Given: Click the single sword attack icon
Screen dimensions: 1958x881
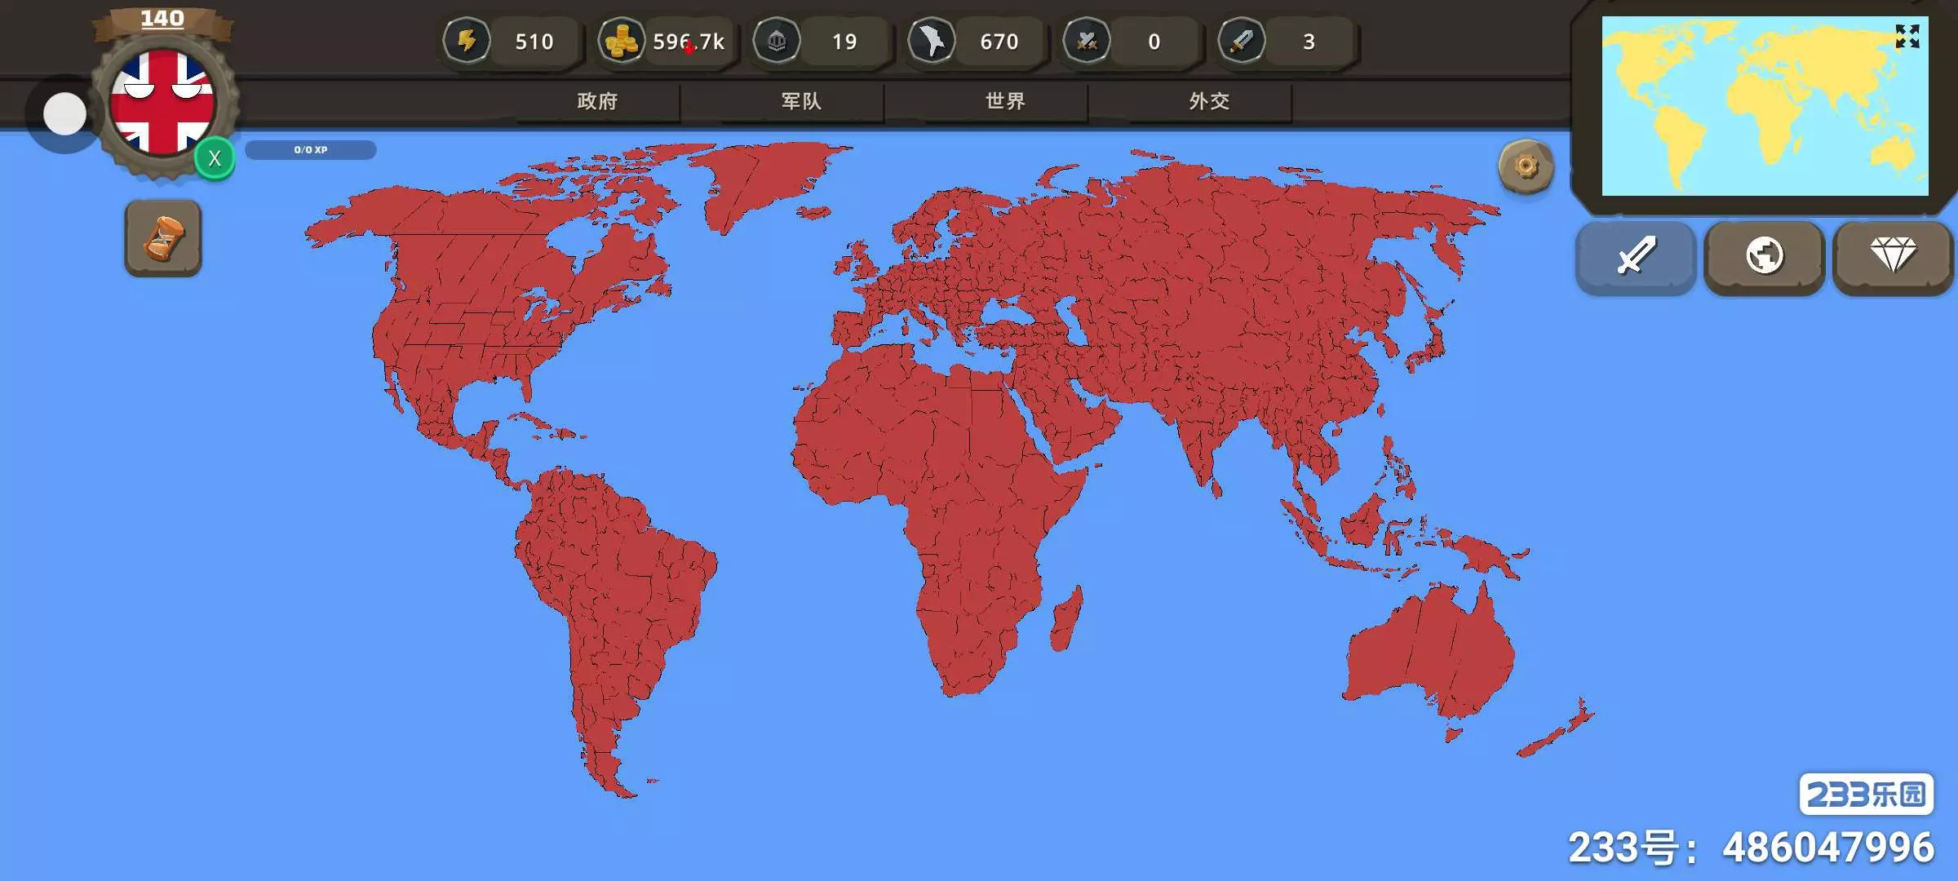Looking at the screenshot, I should [x=1242, y=41].
